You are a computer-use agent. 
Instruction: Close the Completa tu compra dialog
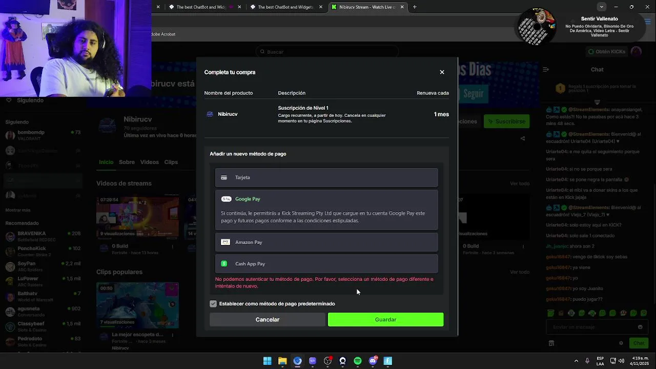442,72
